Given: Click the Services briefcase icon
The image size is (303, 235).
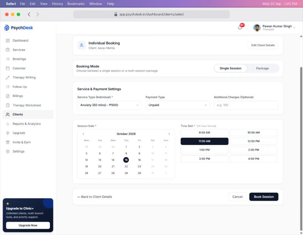Looking at the screenshot, I should [x=8, y=50].
